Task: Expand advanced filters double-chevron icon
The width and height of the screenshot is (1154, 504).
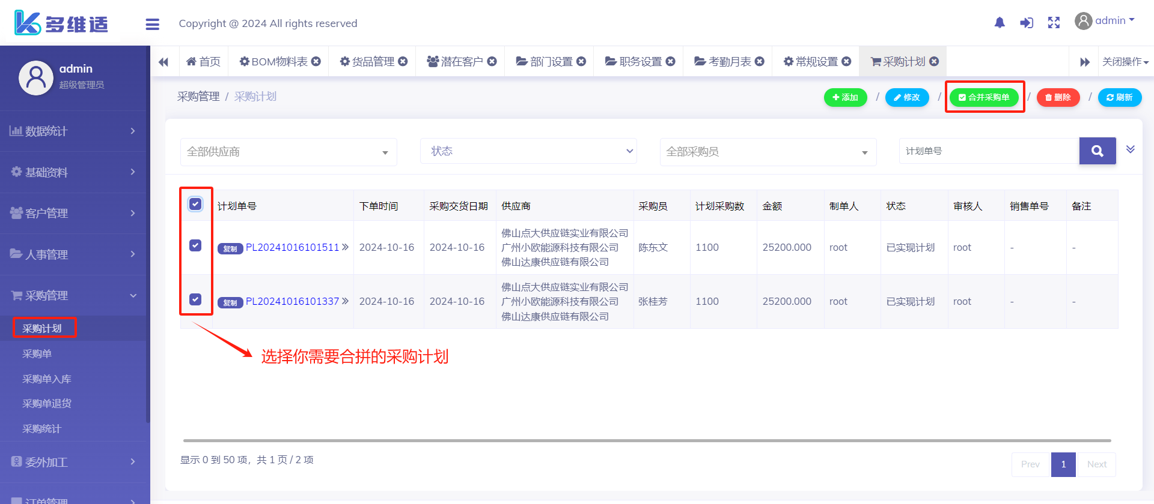Action: coord(1130,149)
